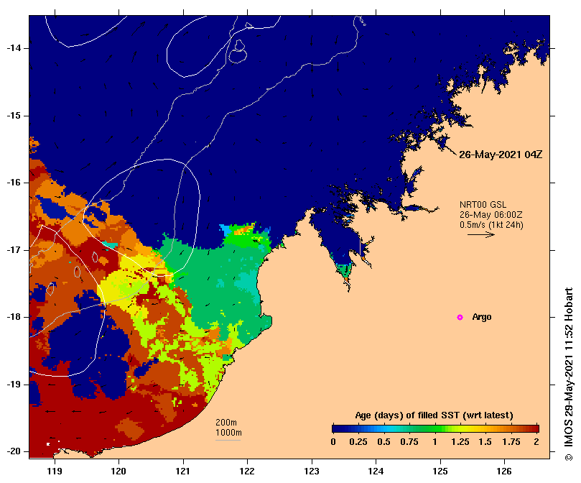Click the latitude axis label '-15'
Image resolution: width=581 pixels, height=483 pixels.
coord(14,116)
